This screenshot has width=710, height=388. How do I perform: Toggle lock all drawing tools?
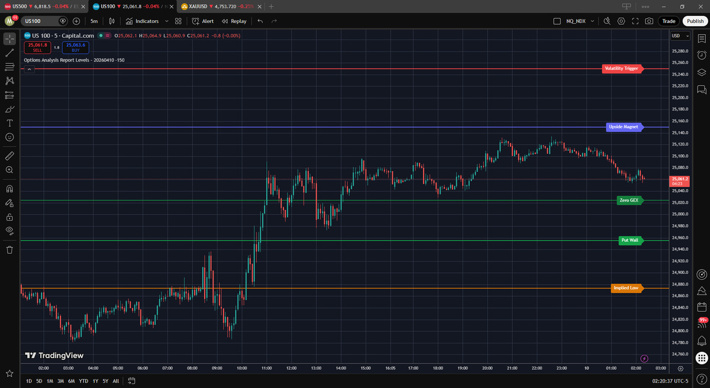coord(9,217)
